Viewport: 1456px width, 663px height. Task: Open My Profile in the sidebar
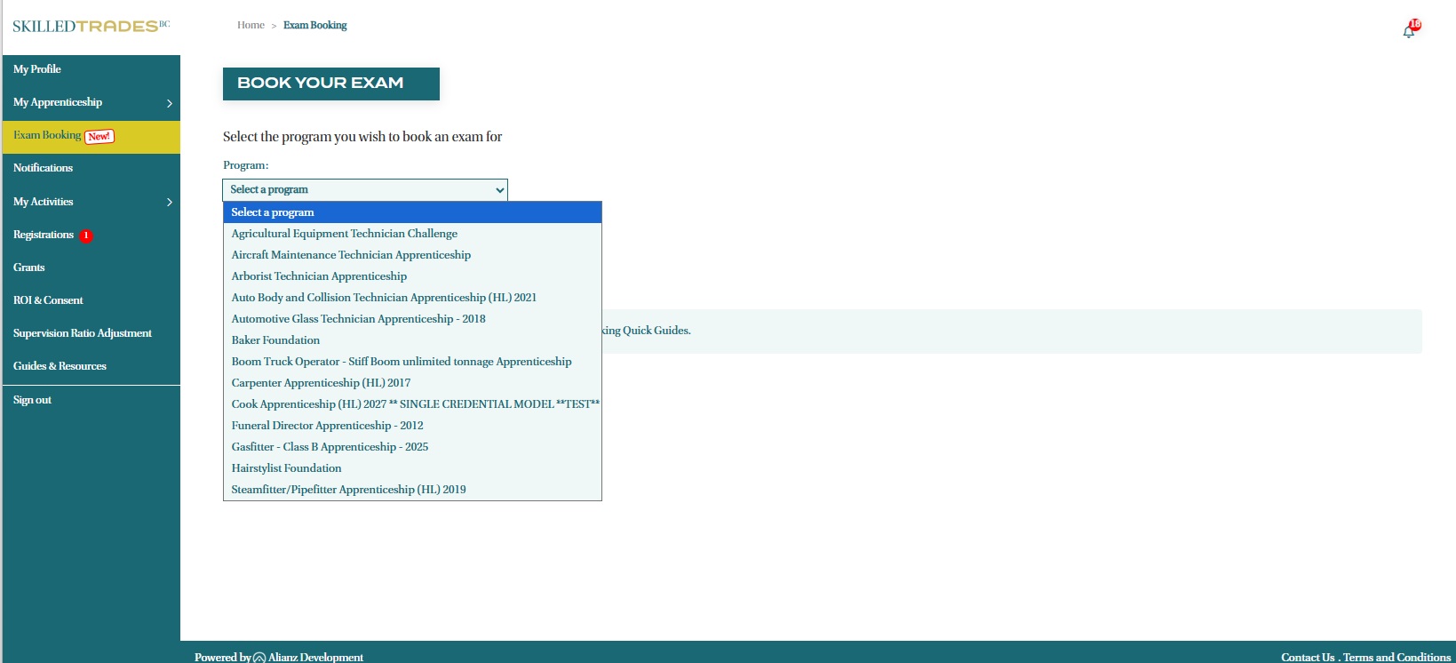point(37,69)
